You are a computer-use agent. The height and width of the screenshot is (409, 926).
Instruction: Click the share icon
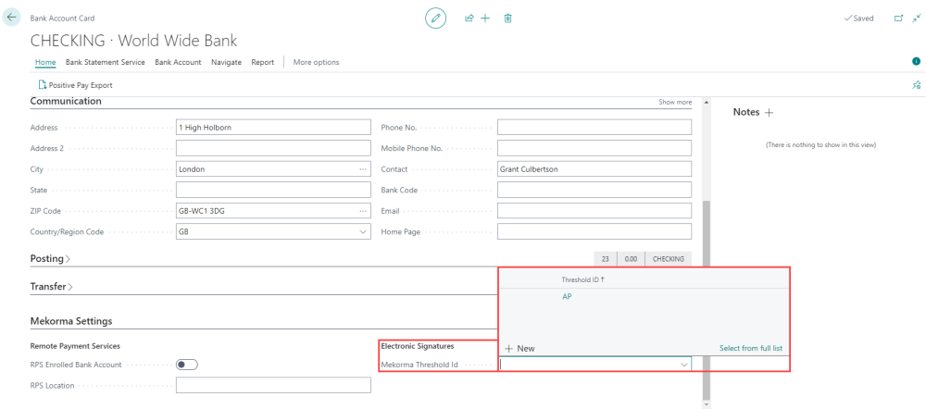(469, 18)
